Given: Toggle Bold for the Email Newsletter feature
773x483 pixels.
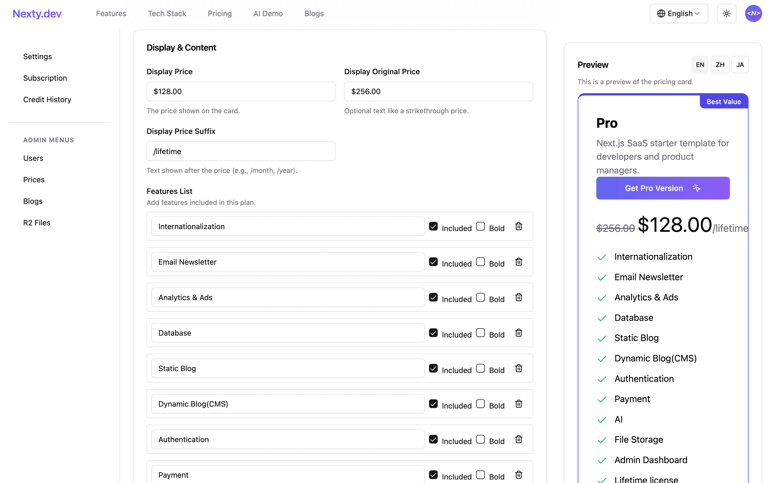Looking at the screenshot, I should point(480,261).
